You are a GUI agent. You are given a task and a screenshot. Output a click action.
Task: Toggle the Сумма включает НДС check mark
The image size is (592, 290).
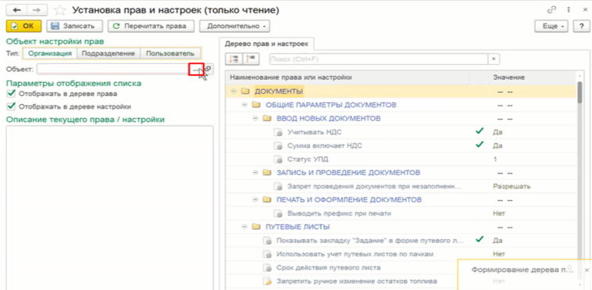point(480,145)
